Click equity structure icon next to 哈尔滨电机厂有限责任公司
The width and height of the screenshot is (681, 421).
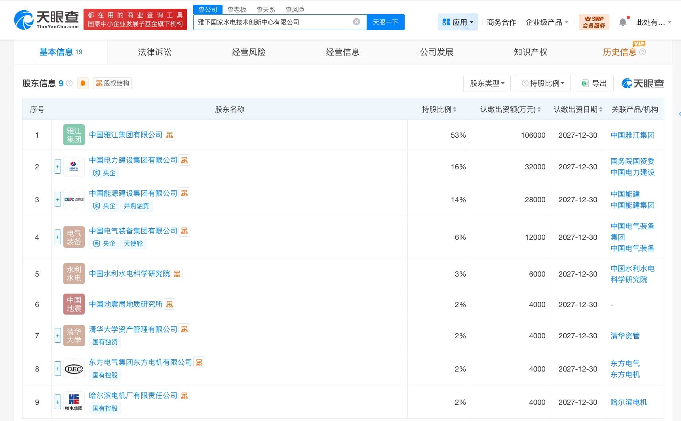tap(184, 396)
